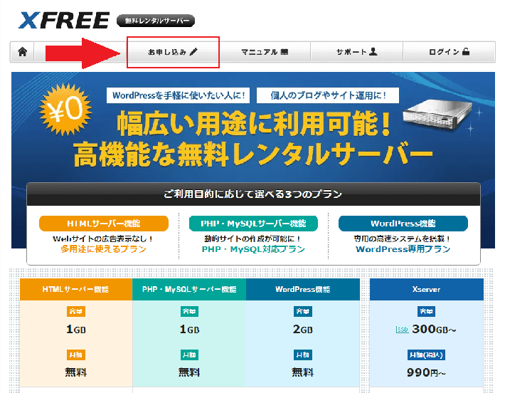This screenshot has height=393, width=505.
Task: Click the PHP・MySQLサーバー機能 green plan button
Action: [253, 224]
